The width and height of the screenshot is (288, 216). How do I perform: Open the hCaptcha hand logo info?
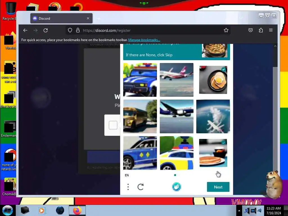pyautogui.click(x=176, y=187)
